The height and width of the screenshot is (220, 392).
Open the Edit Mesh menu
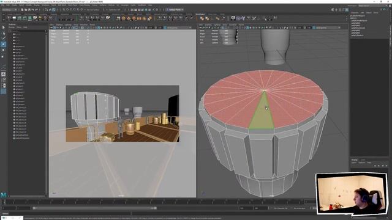pyautogui.click(x=62, y=5)
